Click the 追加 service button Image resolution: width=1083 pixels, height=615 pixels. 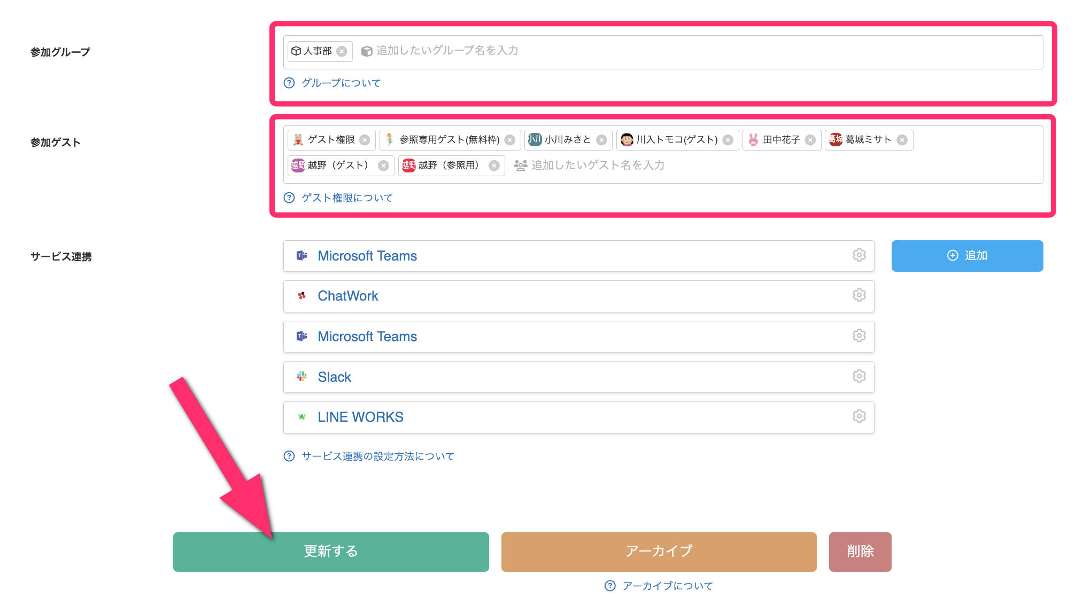coord(967,256)
